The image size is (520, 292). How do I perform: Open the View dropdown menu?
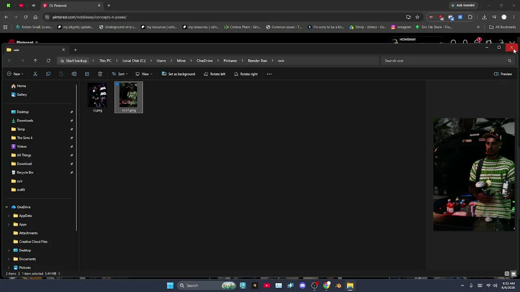coord(144,74)
